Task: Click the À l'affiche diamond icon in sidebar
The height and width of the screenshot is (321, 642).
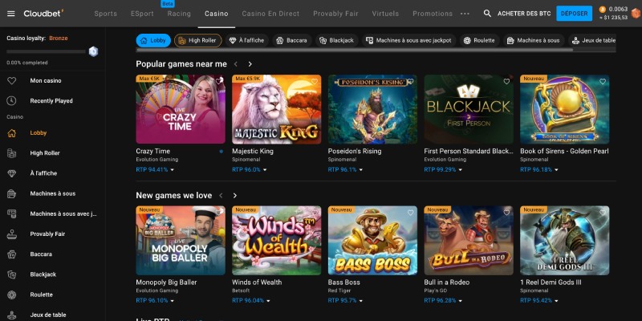Action: click(11, 173)
